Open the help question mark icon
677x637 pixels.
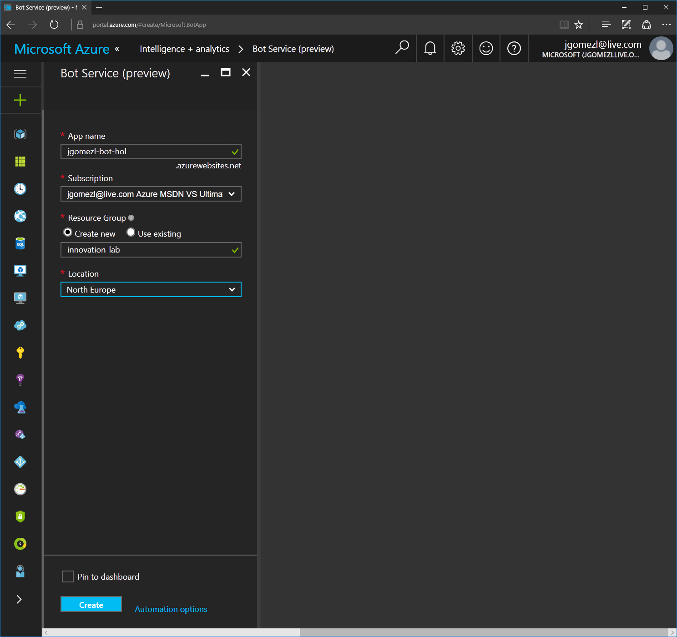click(514, 48)
